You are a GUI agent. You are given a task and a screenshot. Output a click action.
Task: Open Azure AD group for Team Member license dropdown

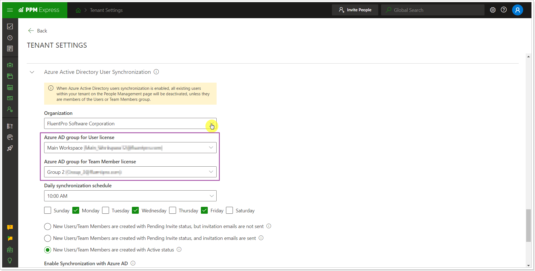tap(130, 172)
